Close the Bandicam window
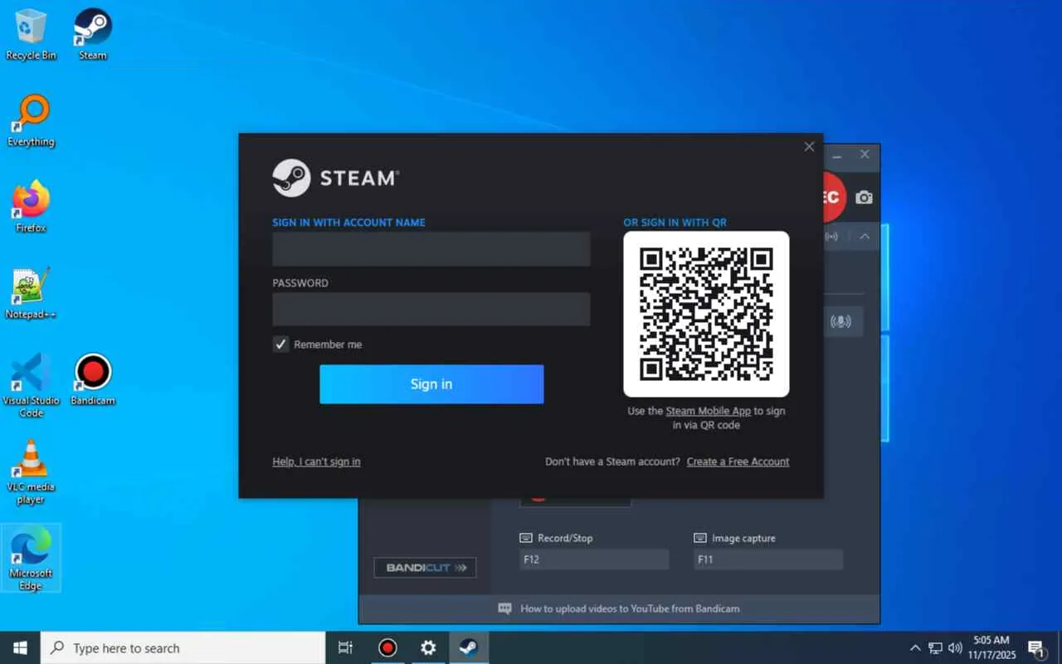The image size is (1062, 664). pyautogui.click(x=865, y=154)
